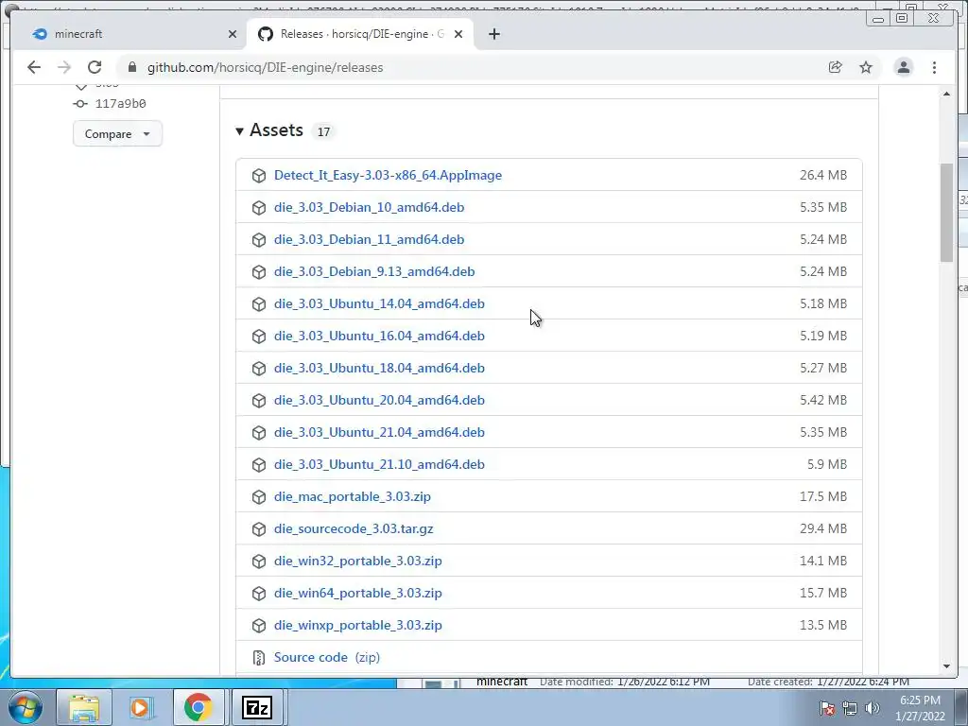Download die_winxp_portable_3.03.zip
Viewport: 968px width, 726px height.
click(x=358, y=625)
